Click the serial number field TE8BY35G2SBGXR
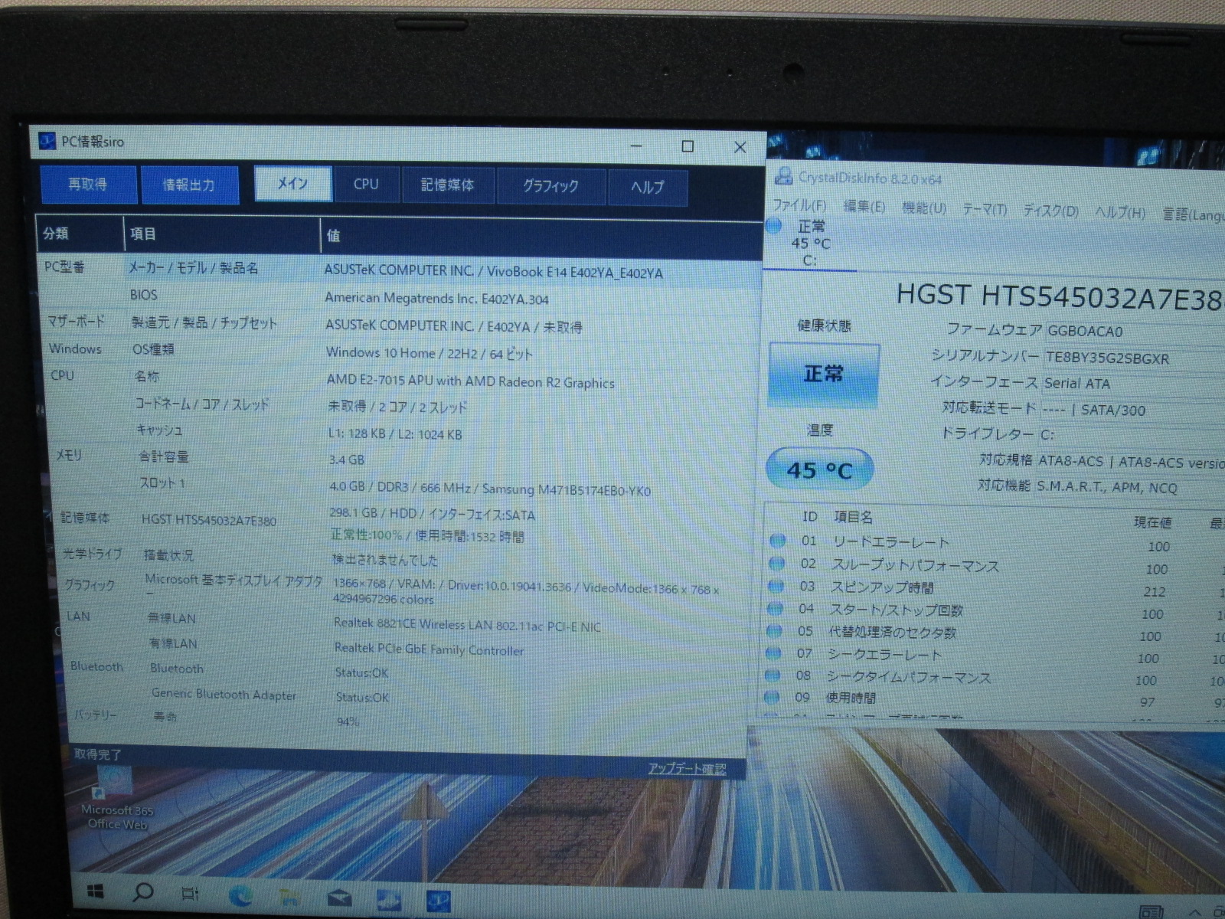This screenshot has width=1225, height=919. 1135,358
